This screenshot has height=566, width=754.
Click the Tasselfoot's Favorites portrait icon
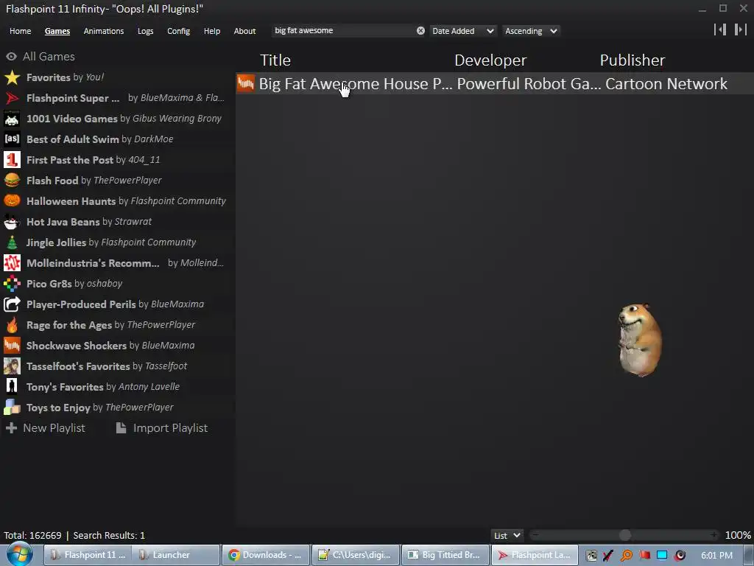[12, 366]
